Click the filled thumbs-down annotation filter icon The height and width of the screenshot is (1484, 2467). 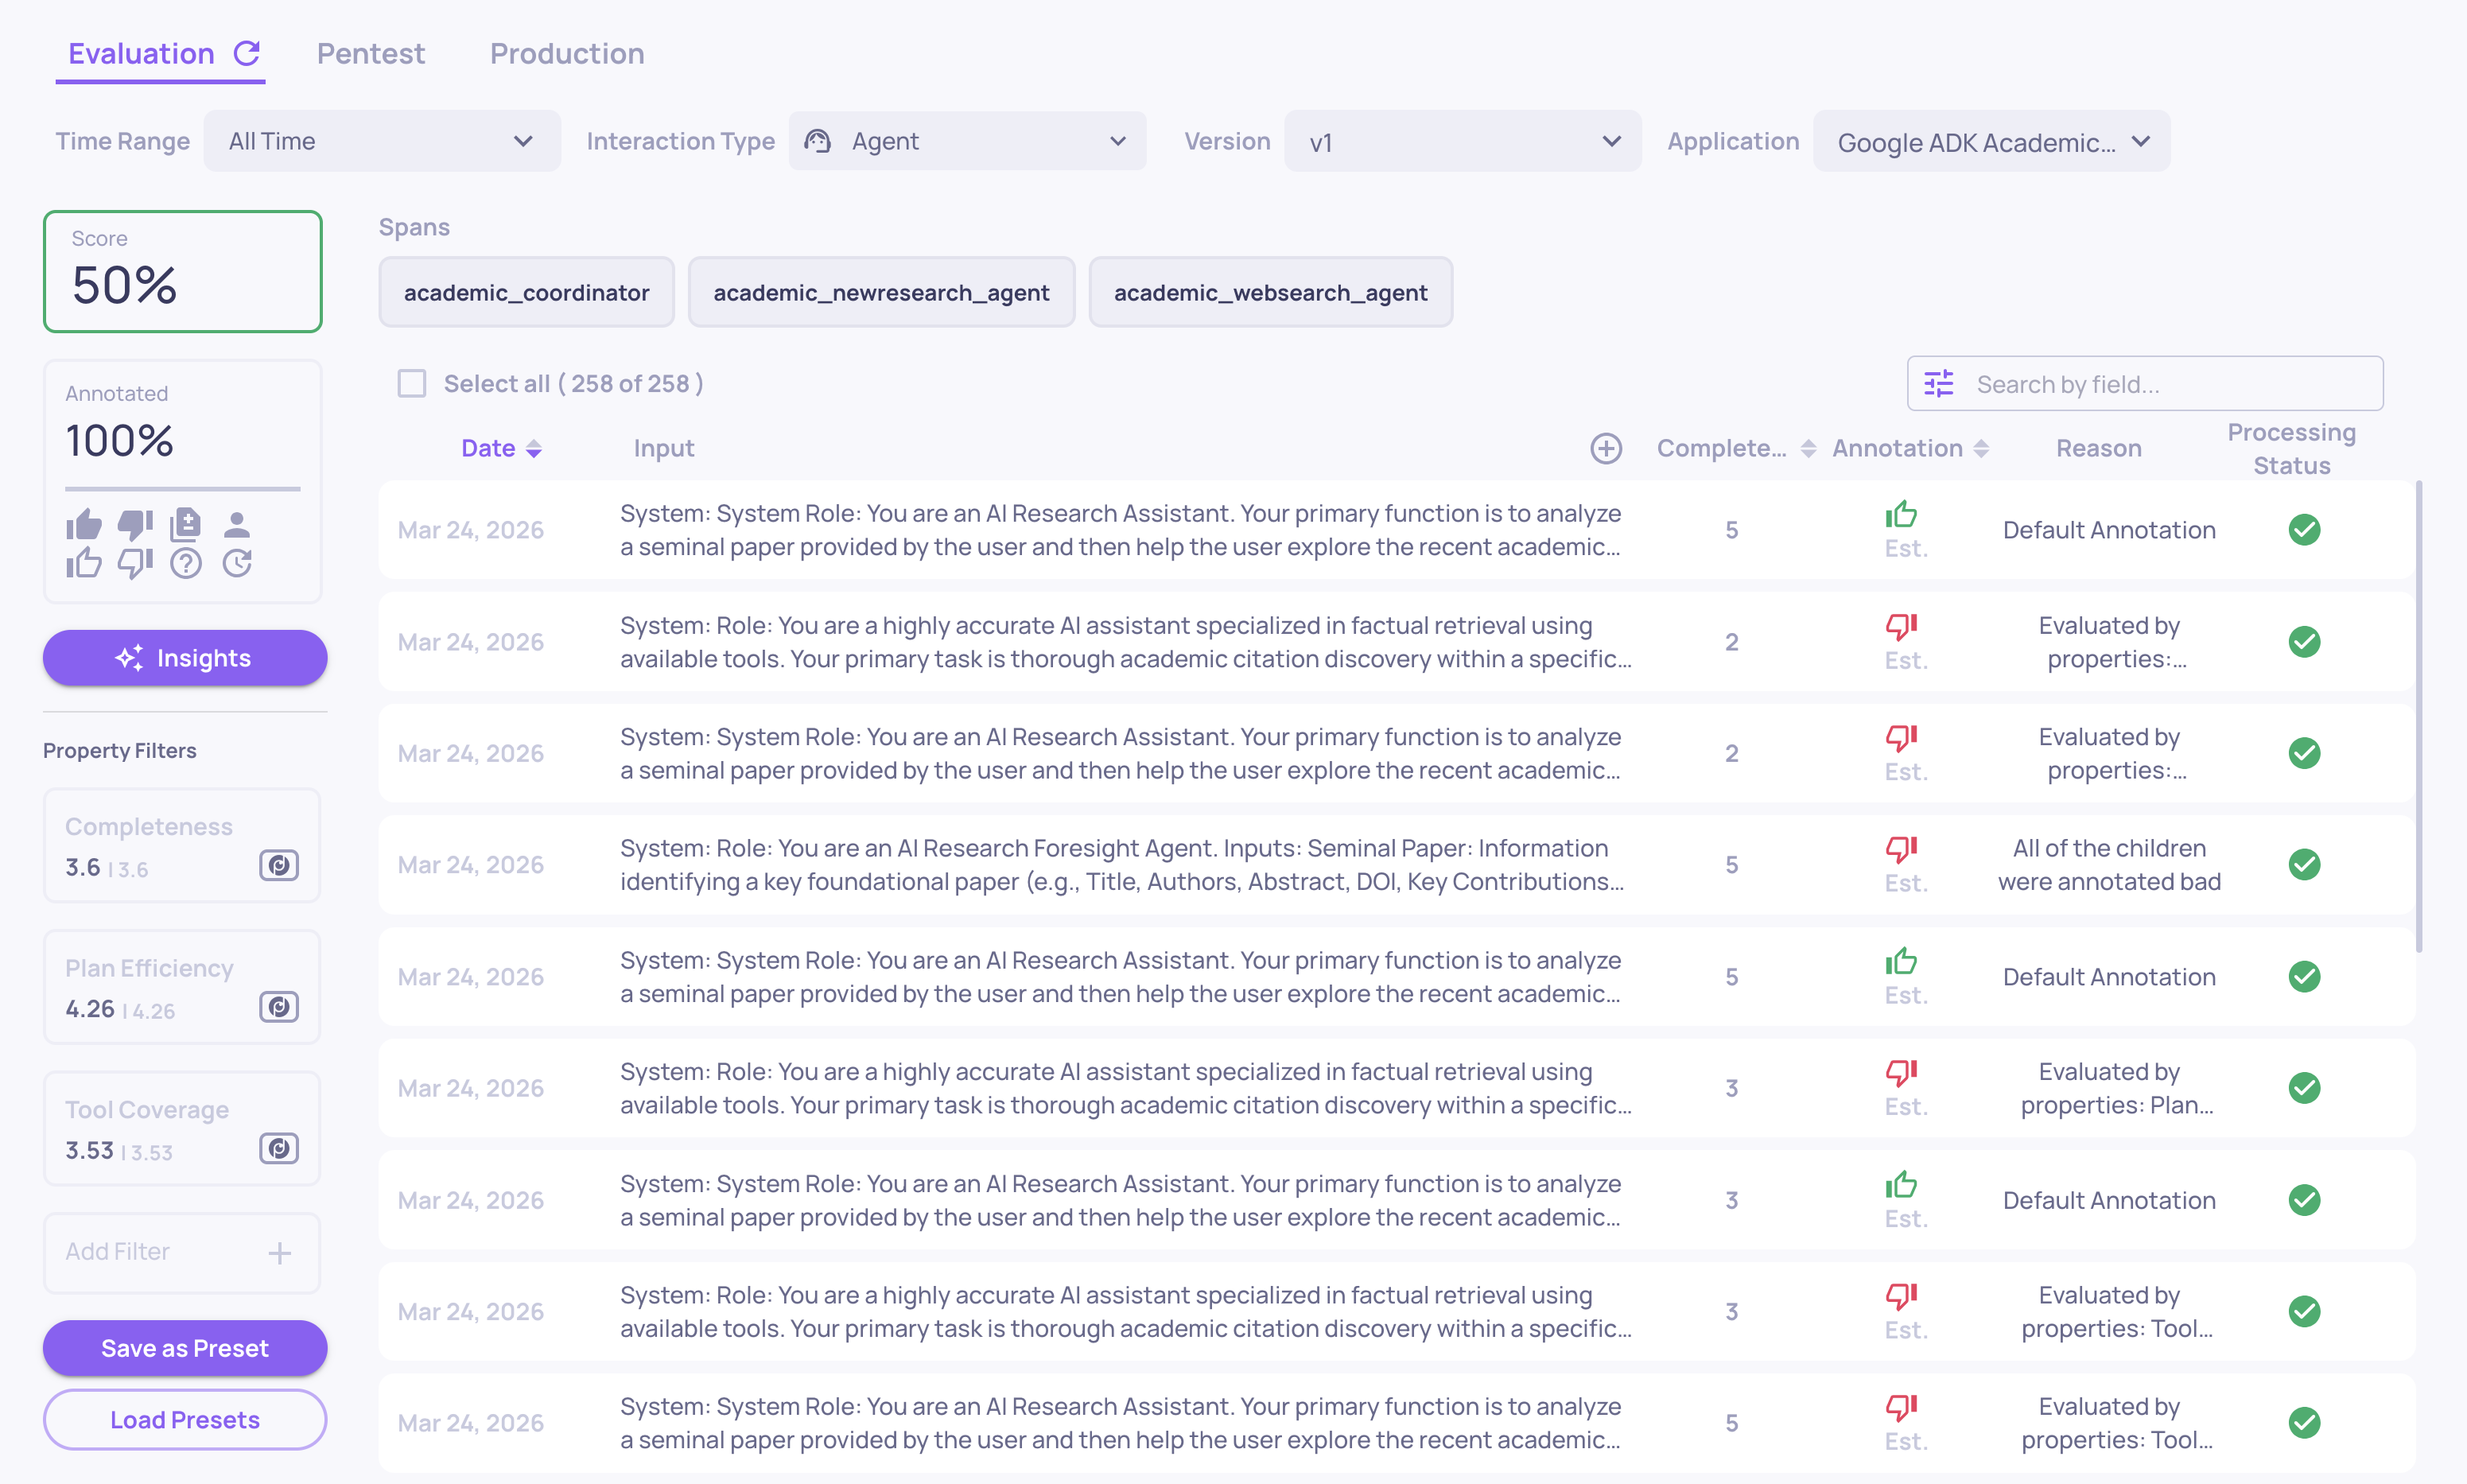(x=135, y=523)
